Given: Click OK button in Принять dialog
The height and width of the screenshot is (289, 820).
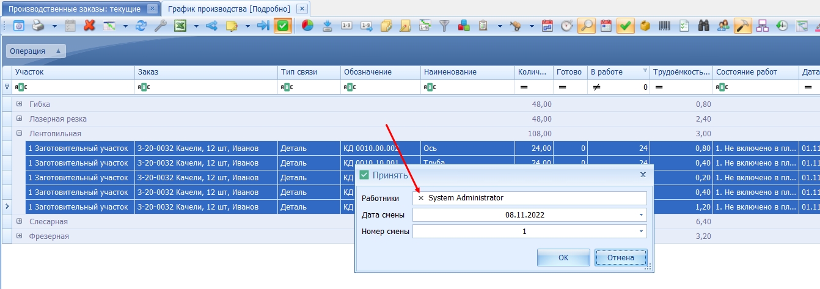Looking at the screenshot, I should click(x=563, y=258).
